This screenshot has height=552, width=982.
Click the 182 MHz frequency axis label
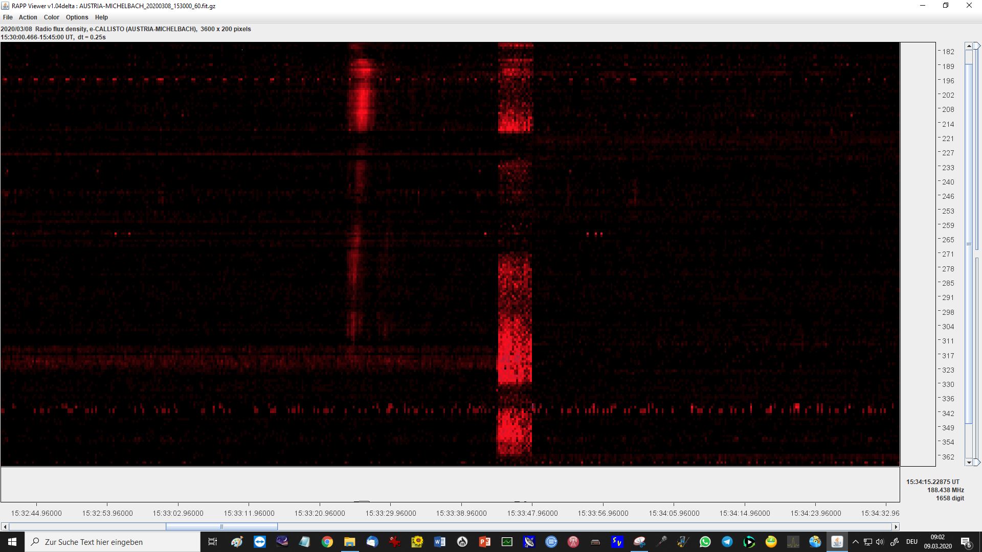click(x=948, y=52)
